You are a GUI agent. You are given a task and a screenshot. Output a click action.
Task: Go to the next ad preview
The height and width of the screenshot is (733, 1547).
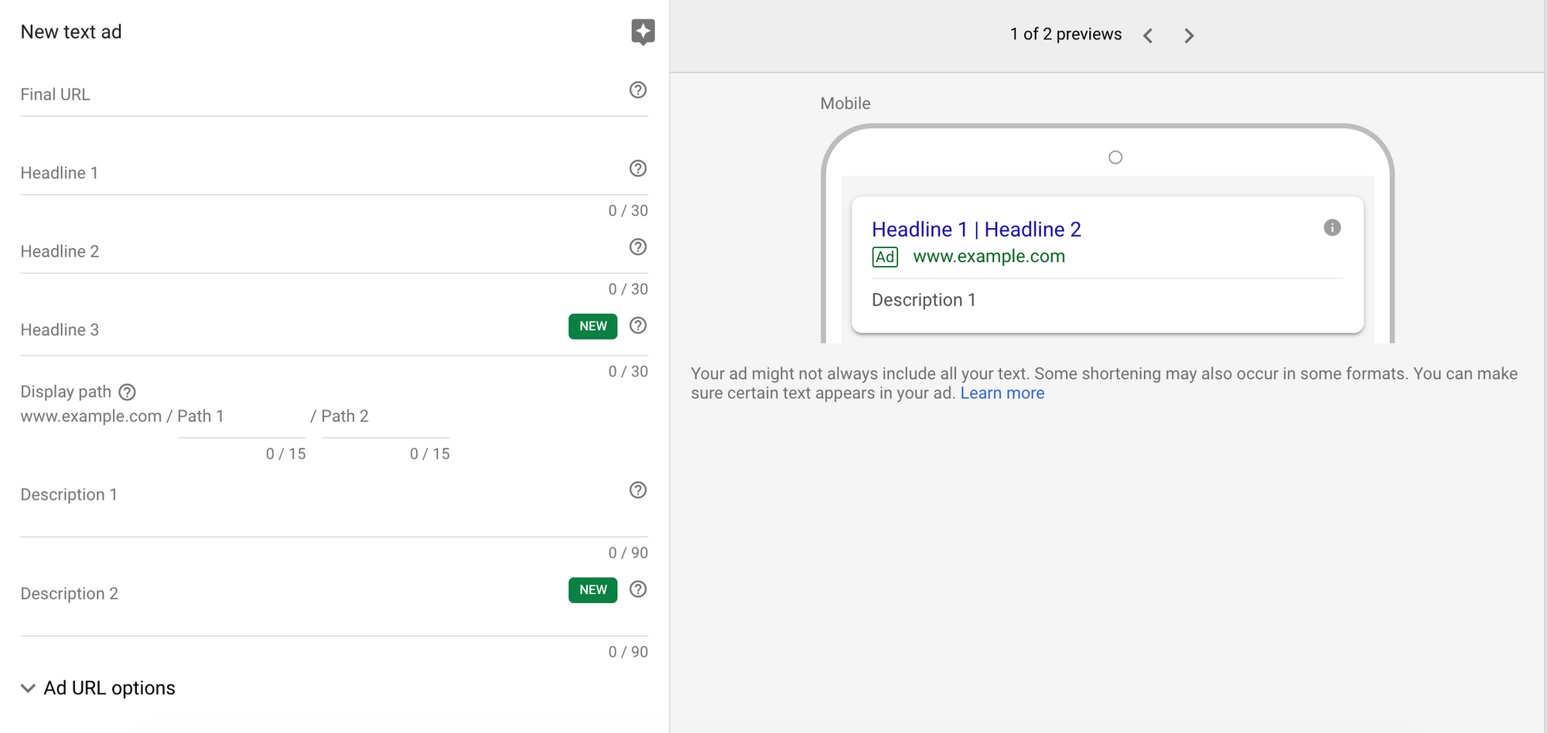[x=1189, y=36]
